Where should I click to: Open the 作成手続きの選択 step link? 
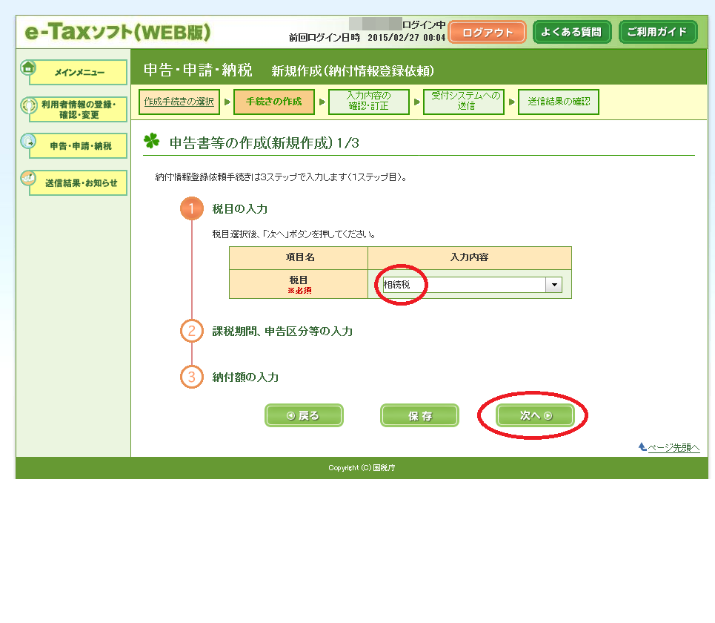pos(179,102)
